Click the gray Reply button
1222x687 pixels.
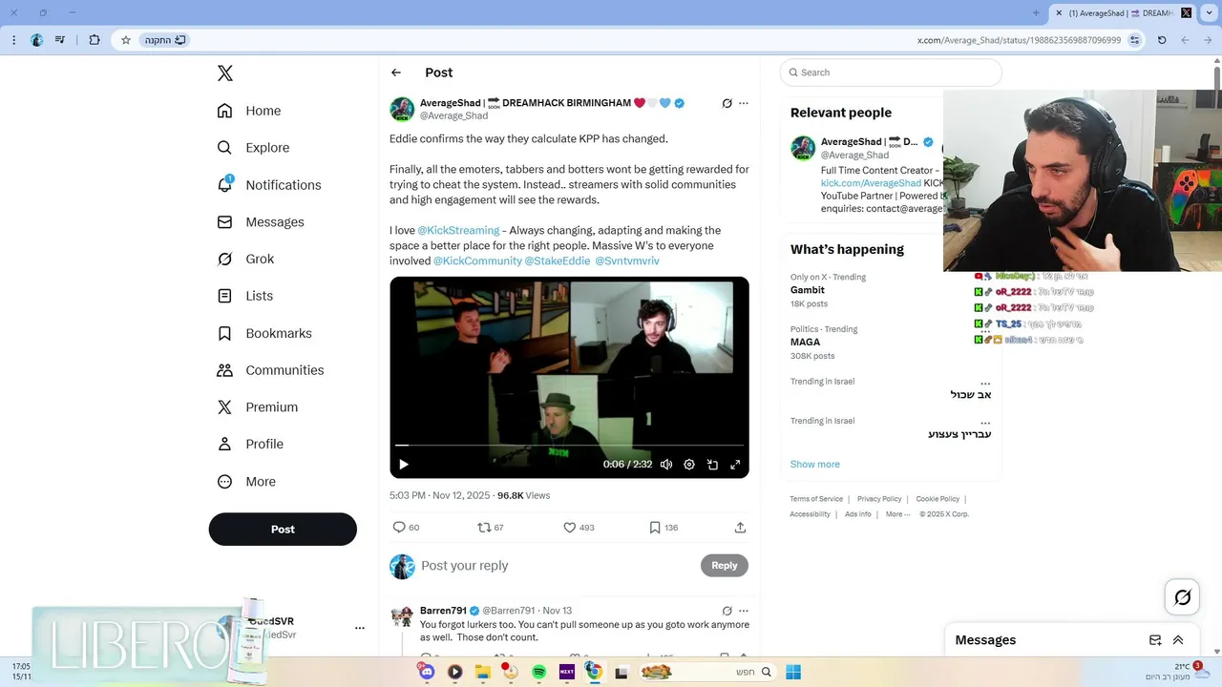(725, 566)
